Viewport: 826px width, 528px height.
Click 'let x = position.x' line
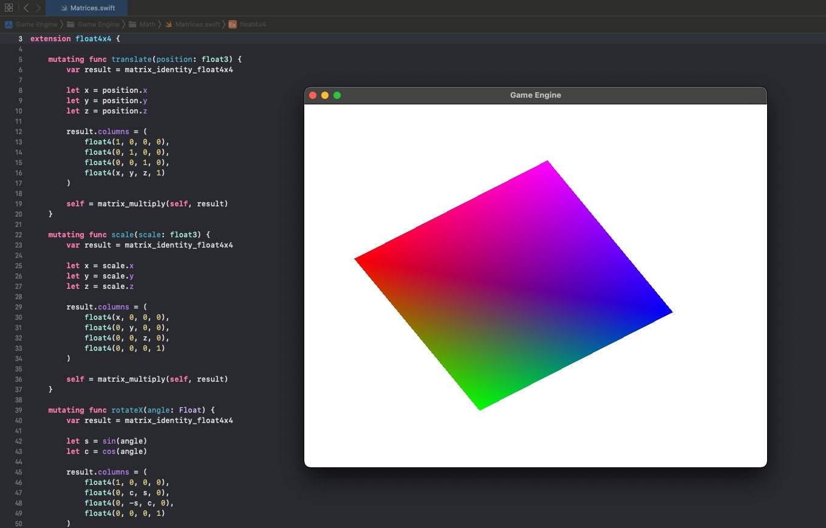[107, 90]
